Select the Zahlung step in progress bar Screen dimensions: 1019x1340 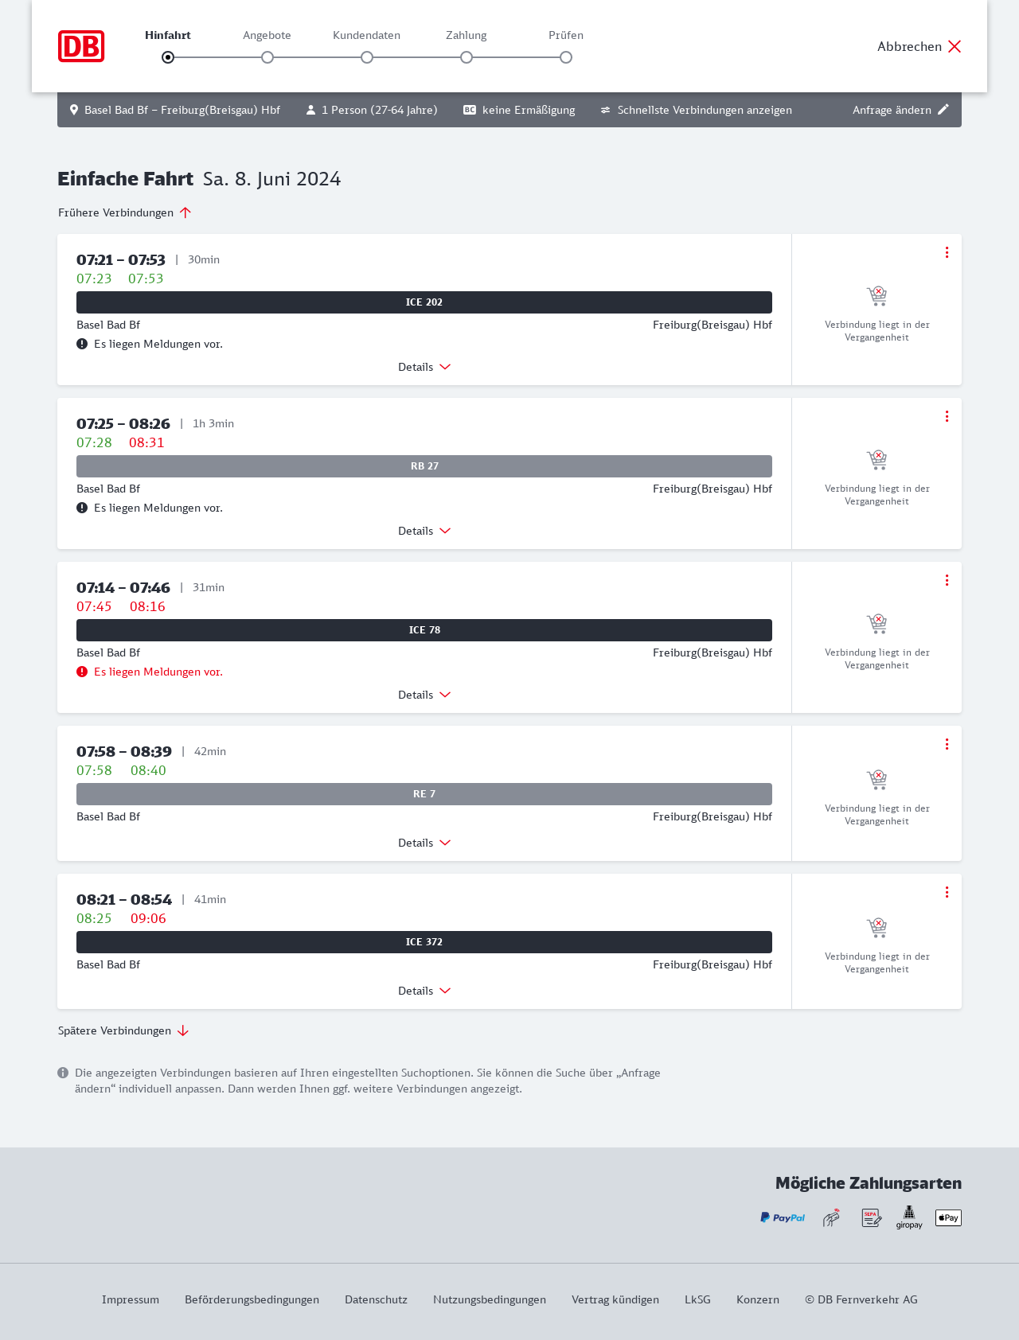[467, 57]
